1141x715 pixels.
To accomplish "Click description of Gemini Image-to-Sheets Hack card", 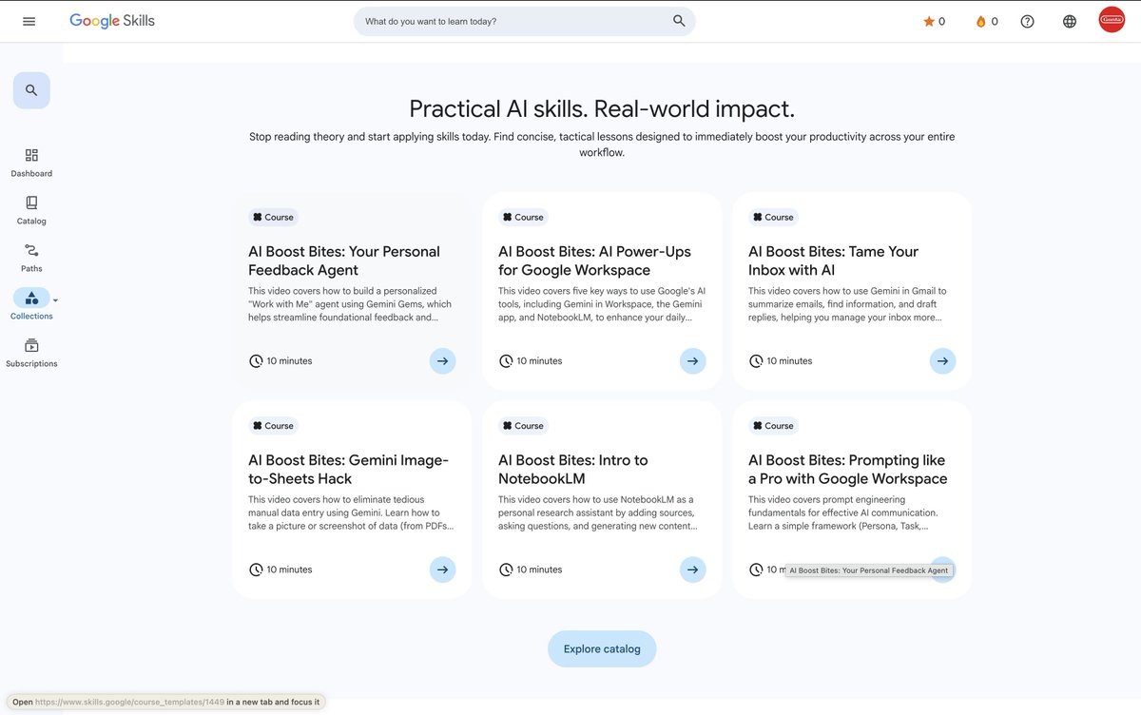I will click(x=351, y=512).
